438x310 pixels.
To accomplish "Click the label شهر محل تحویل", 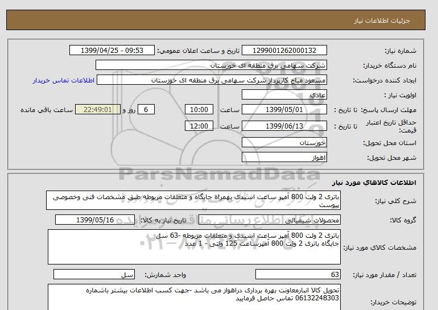I will click(x=391, y=158).
